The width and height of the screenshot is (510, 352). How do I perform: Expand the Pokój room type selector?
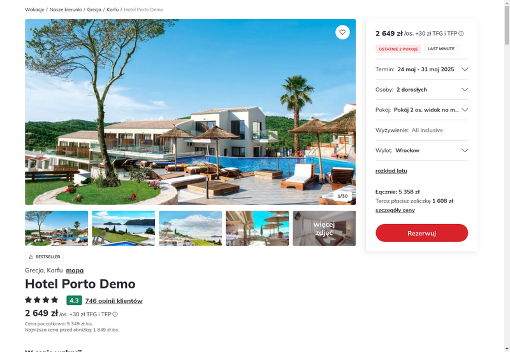tap(421, 109)
